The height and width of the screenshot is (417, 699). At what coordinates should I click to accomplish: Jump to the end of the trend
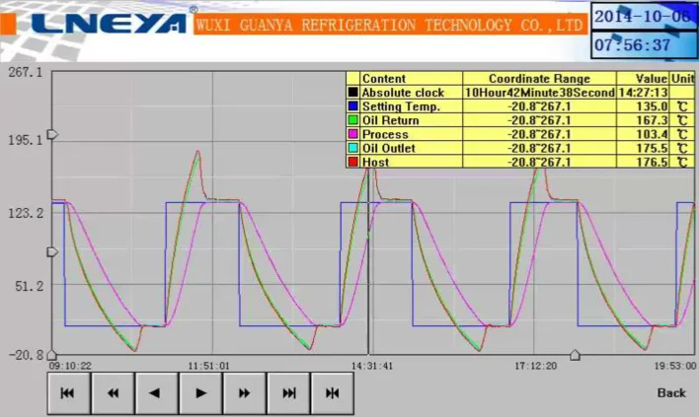pyautogui.click(x=288, y=393)
